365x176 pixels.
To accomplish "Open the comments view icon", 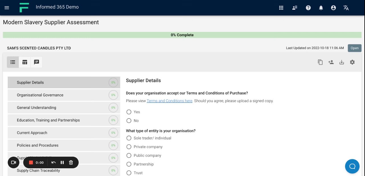I will click(x=36, y=62).
